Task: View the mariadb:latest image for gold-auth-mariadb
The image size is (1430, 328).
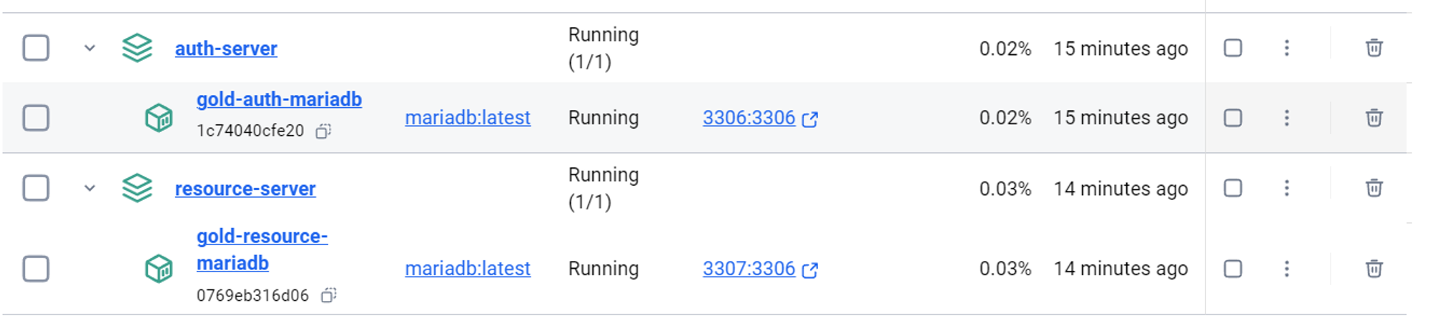Action: pyautogui.click(x=468, y=117)
